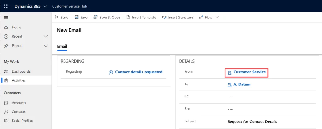Click the Customers group heading
This screenshot has width=322, height=129.
tap(12, 93)
